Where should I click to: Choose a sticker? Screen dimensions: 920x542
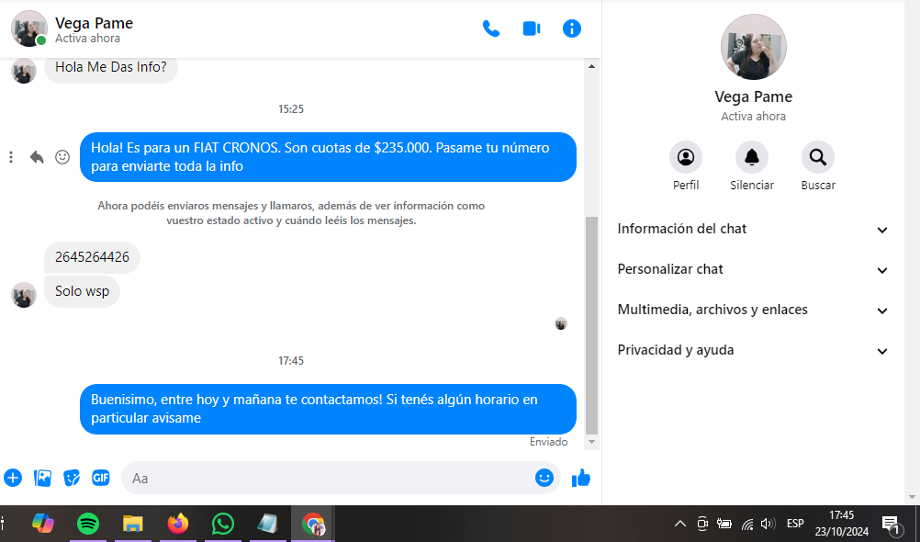72,478
